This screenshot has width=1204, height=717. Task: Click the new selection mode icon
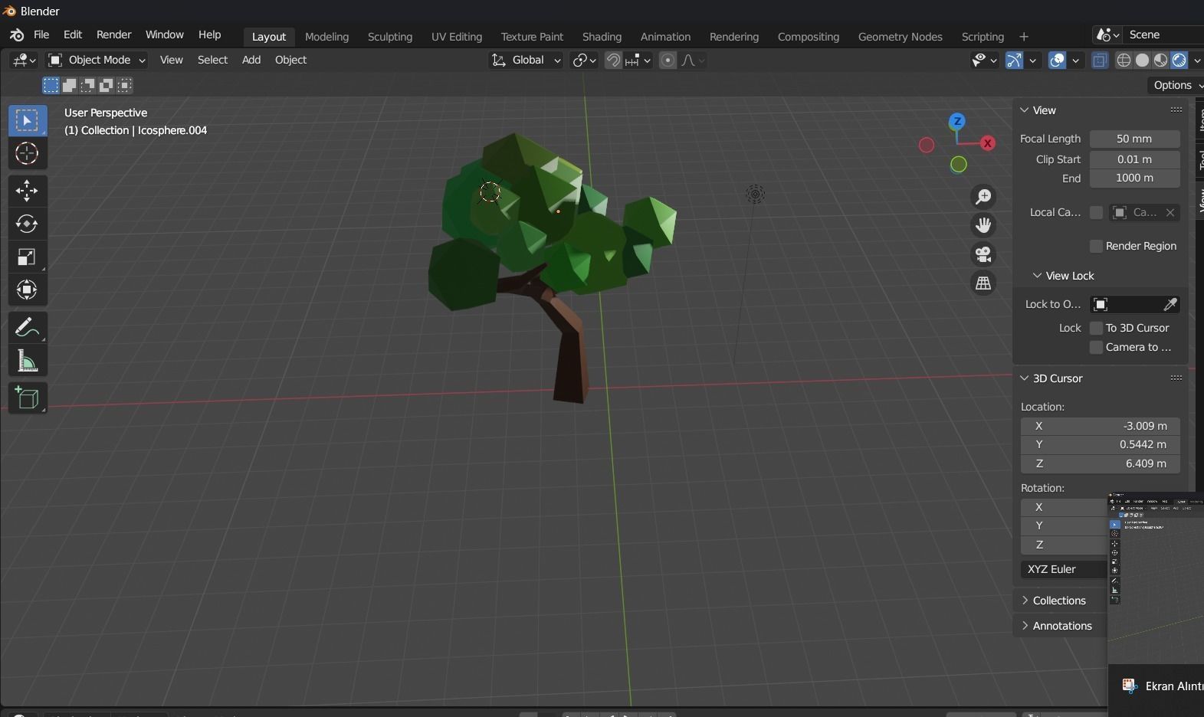[x=51, y=85]
